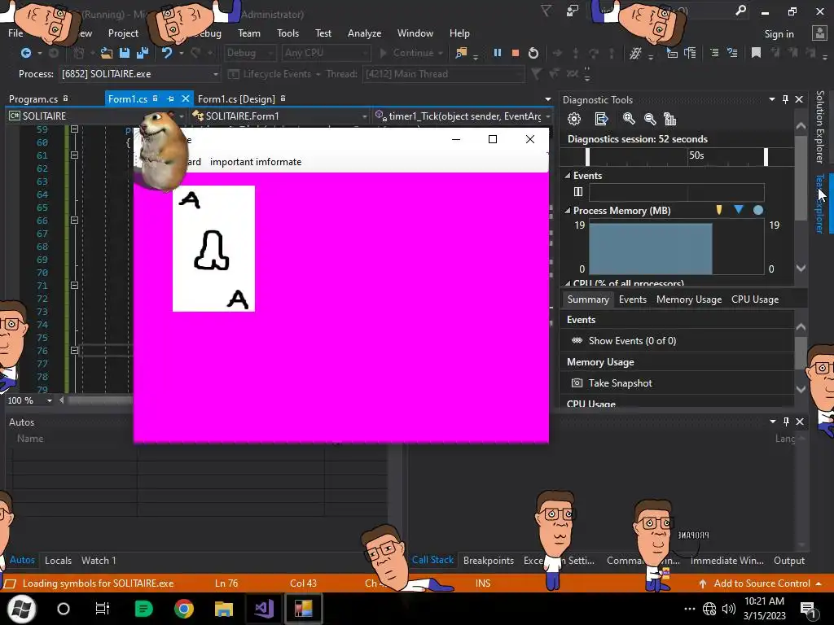Save the file with the Save icon

[125, 53]
